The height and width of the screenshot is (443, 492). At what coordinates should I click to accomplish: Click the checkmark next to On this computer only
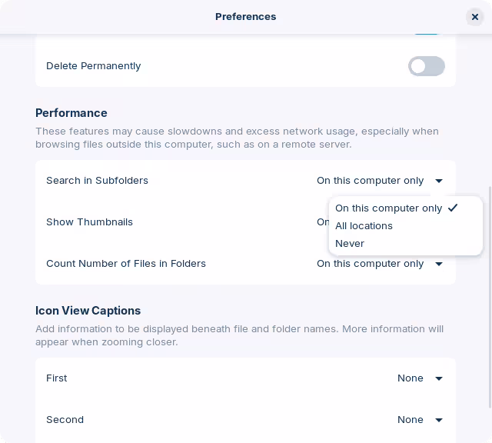click(453, 208)
